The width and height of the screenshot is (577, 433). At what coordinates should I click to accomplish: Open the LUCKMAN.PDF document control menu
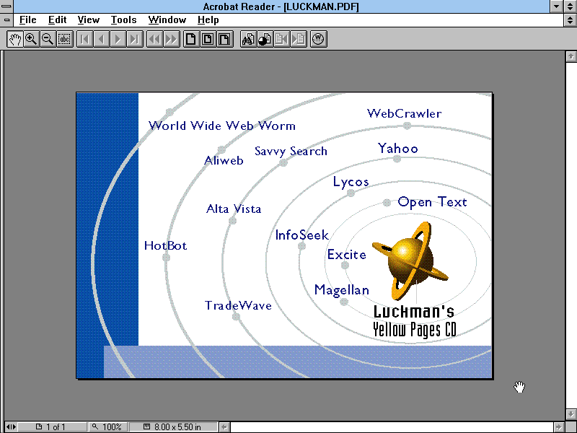click(x=6, y=20)
